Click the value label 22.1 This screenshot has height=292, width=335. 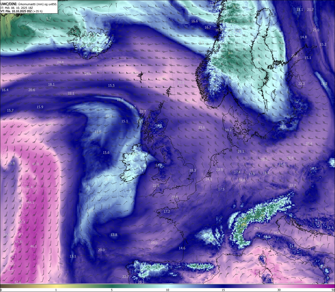pos(71,93)
